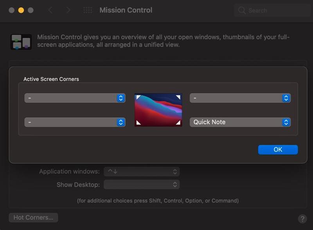Click the top-left corner marker on preview
The width and height of the screenshot is (313, 230).
click(x=138, y=97)
